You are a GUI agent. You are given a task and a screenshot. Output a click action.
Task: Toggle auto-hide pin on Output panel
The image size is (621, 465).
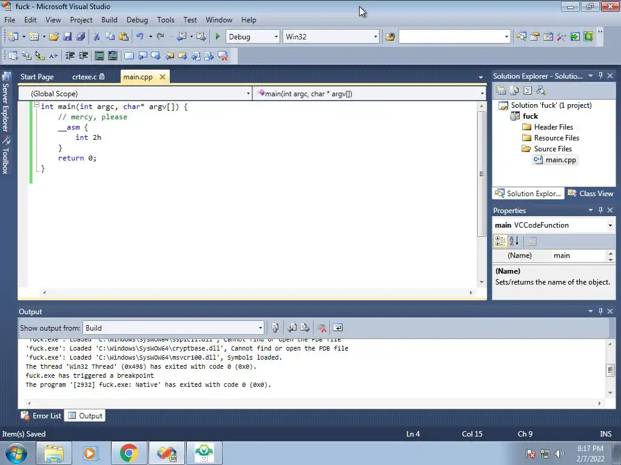600,311
